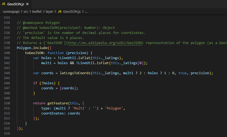Click line number 333
Image resolution: width=227 pixels, height=137 pixels.
tap(7, 17)
